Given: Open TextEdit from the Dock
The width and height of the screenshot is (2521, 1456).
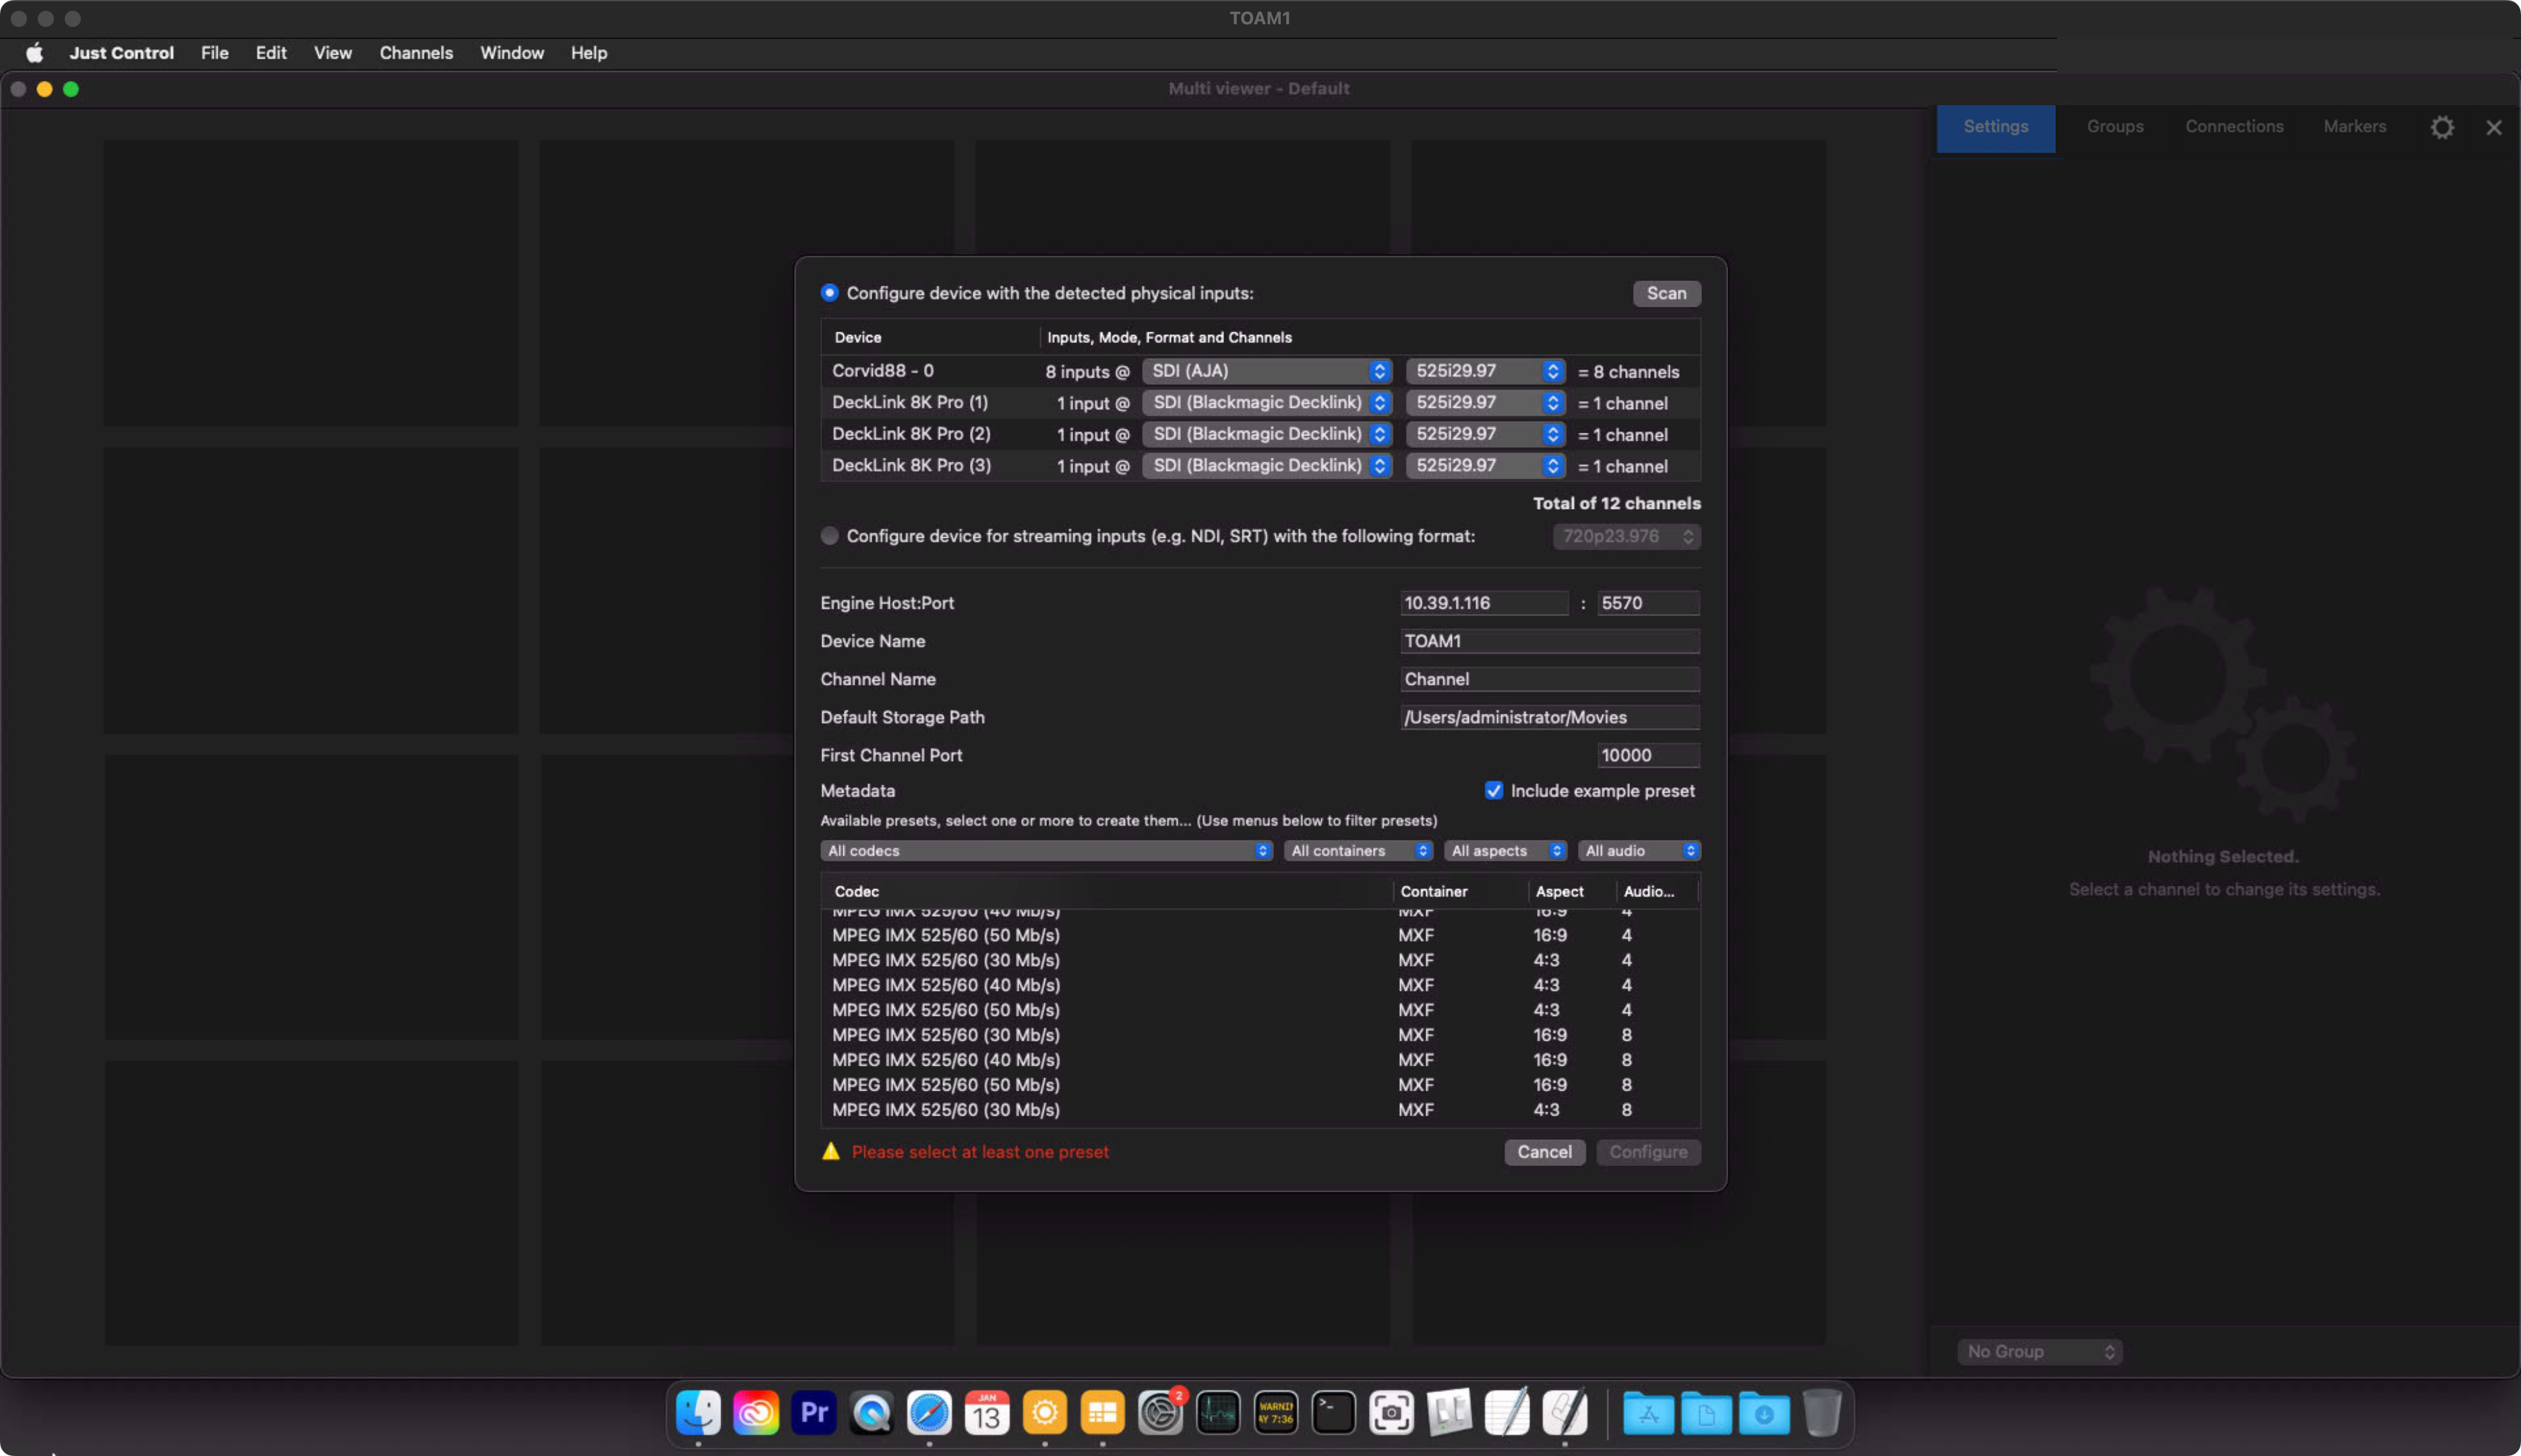Looking at the screenshot, I should point(1507,1413).
